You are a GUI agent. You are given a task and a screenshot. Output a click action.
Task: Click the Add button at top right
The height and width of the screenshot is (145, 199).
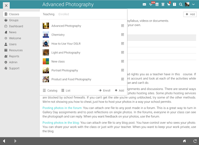pos(190,14)
